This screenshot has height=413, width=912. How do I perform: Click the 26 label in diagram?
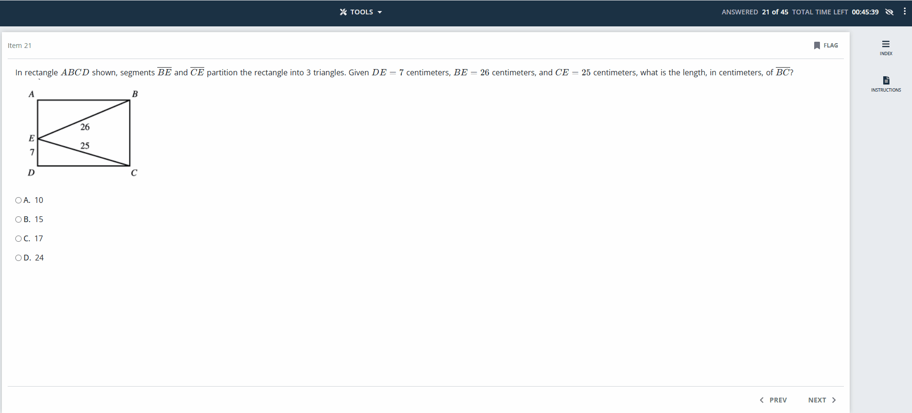[85, 127]
